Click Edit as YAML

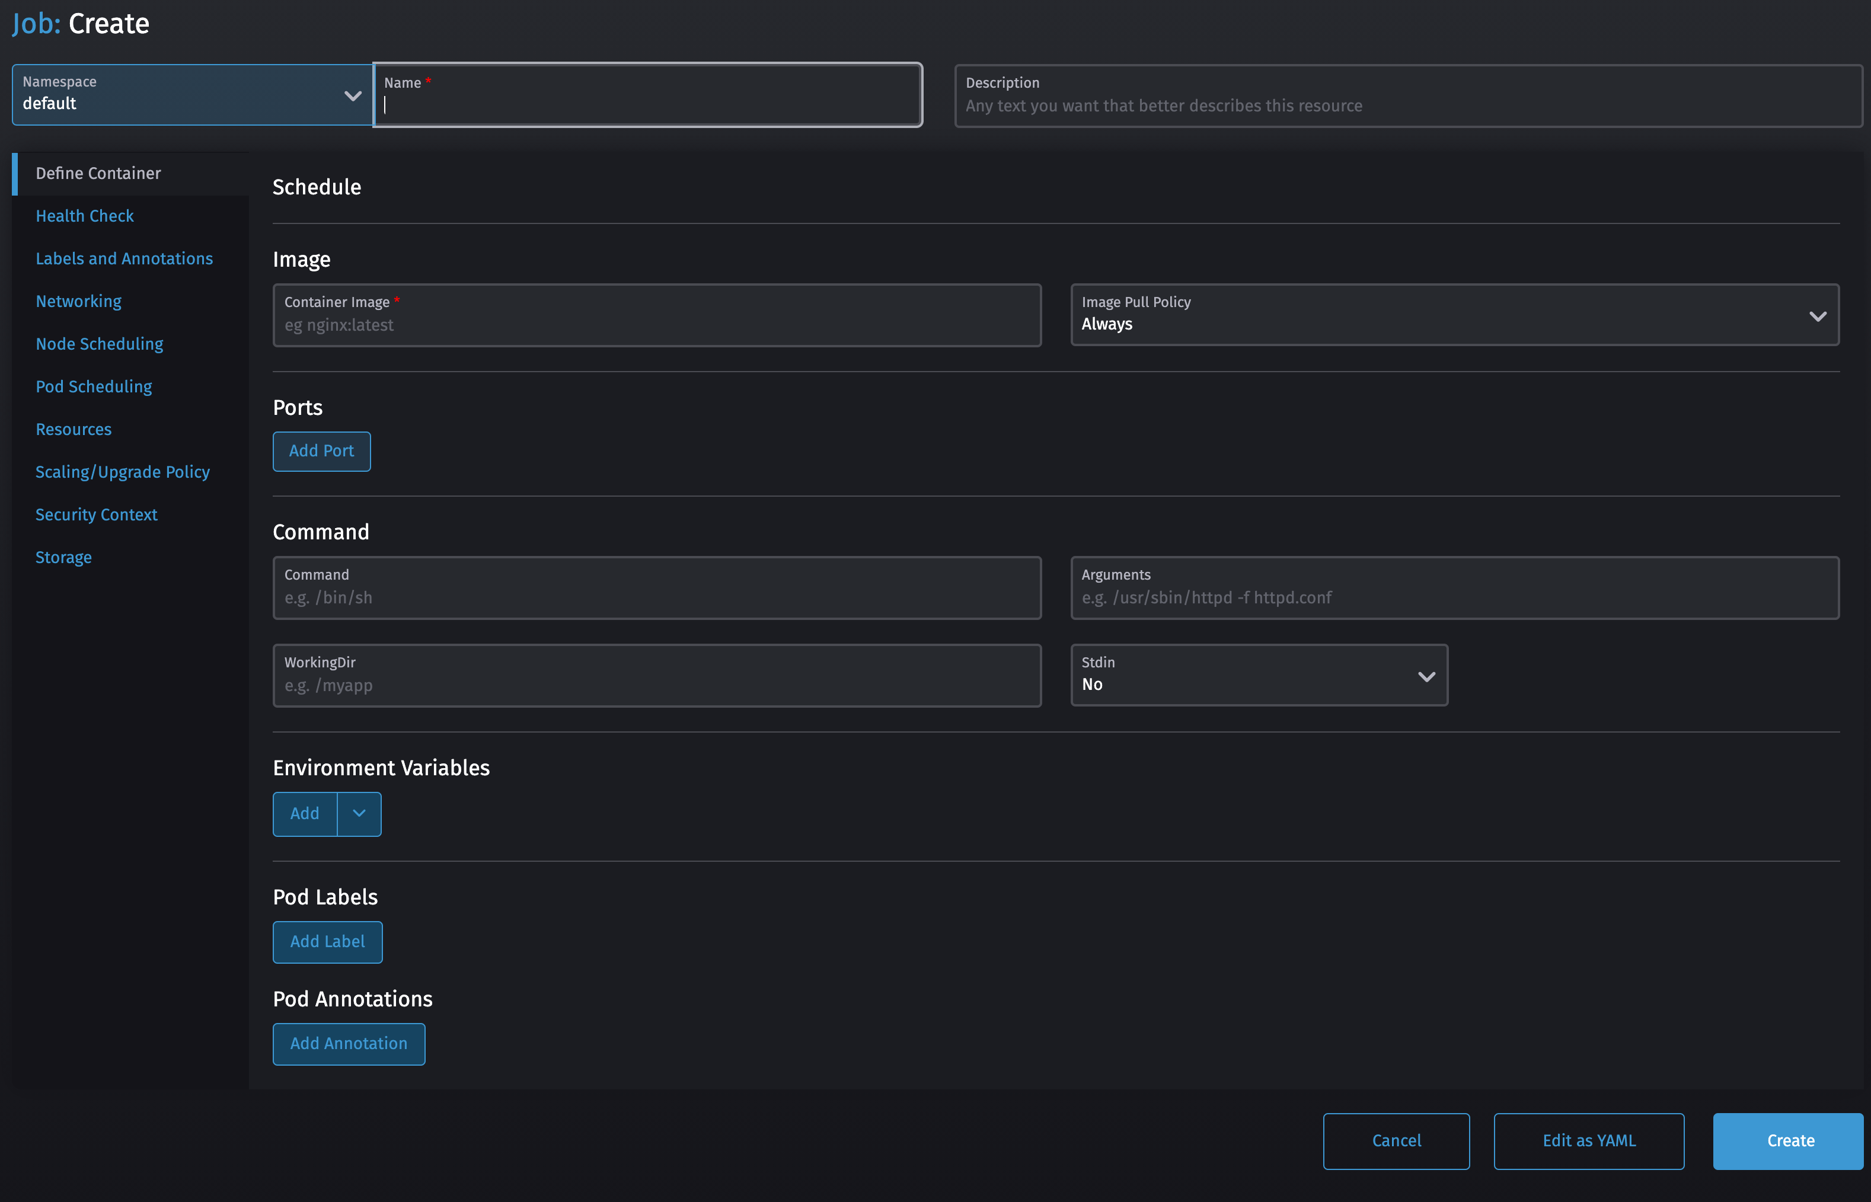1588,1140
